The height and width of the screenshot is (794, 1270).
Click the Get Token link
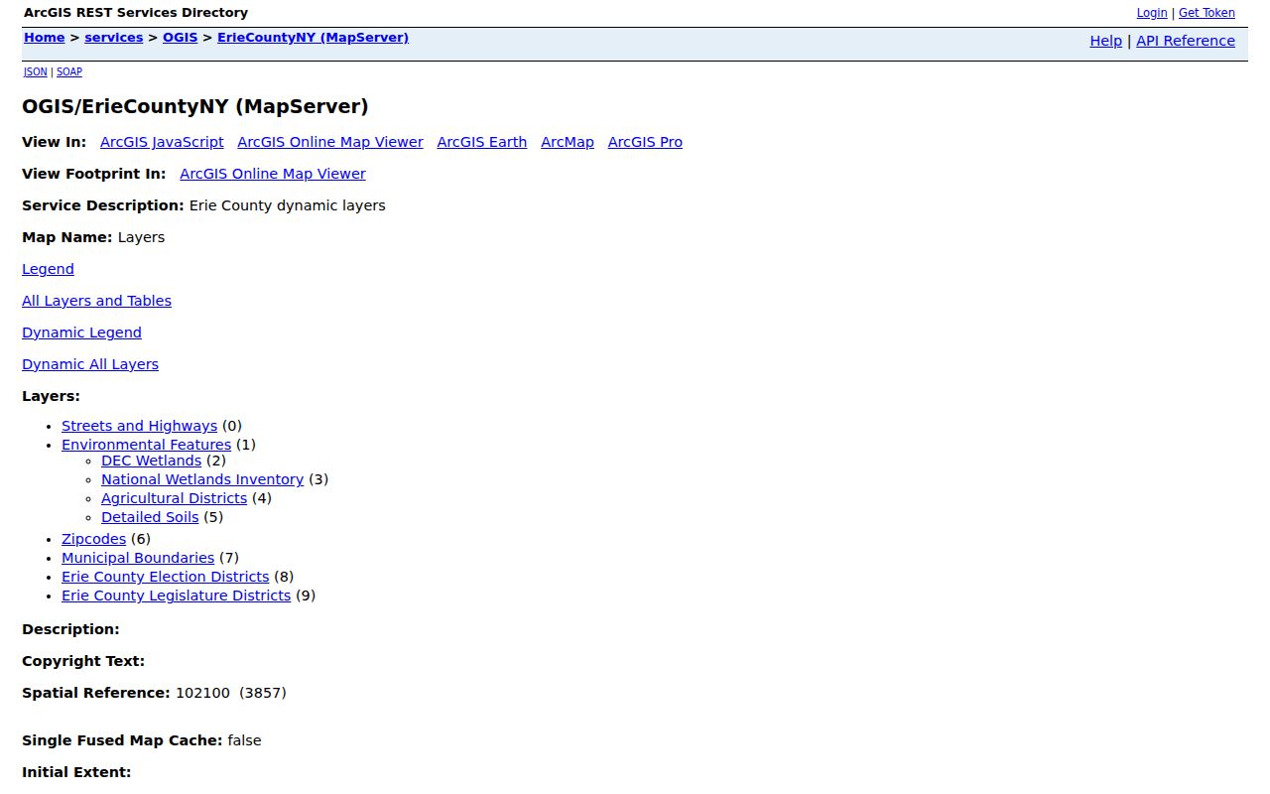[1206, 13]
